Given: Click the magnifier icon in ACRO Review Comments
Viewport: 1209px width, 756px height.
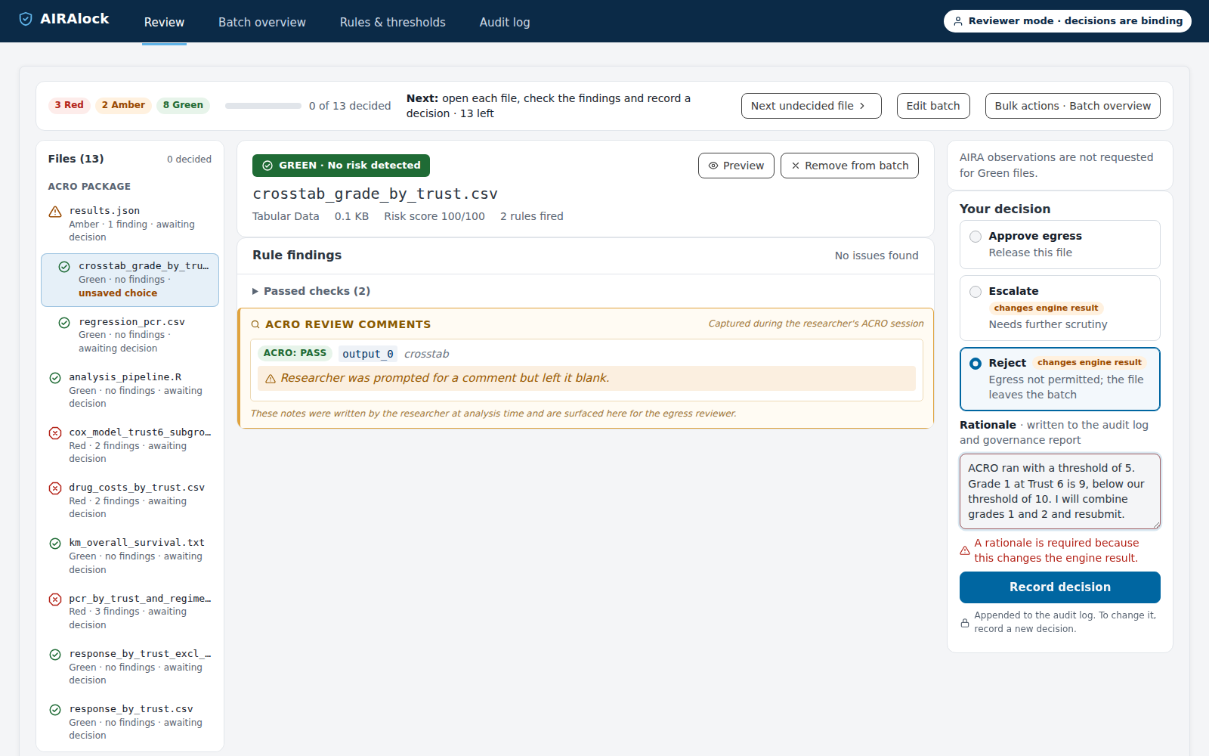Looking at the screenshot, I should (255, 324).
